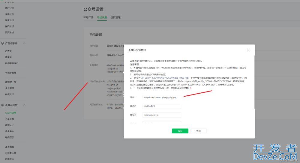Open 开发者工具 sidebar entry
The image size is (300, 163).
point(10,153)
